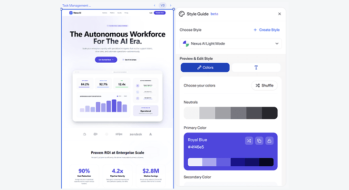Click the 90% cost reduction stat card

click(84, 176)
